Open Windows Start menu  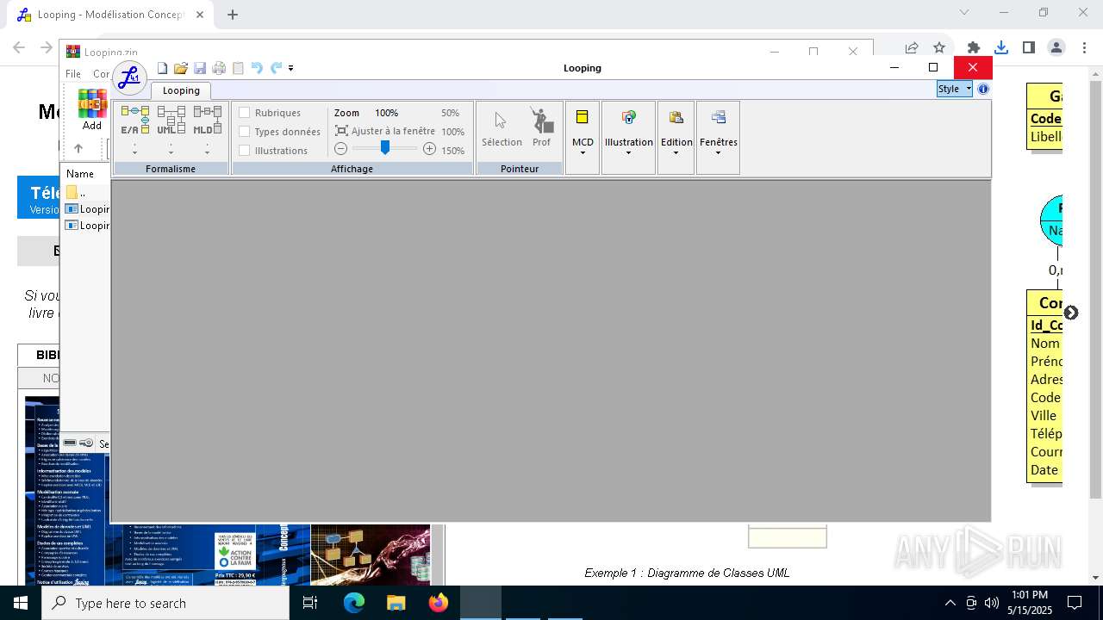(21, 603)
